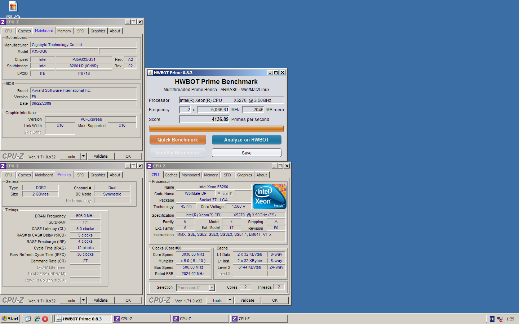519x324 pixels.
Task: Click the 2046 MB mem field
Action: 253,110
